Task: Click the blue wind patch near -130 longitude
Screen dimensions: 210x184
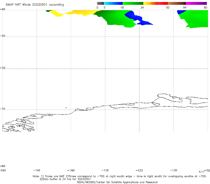Action: (x=138, y=18)
